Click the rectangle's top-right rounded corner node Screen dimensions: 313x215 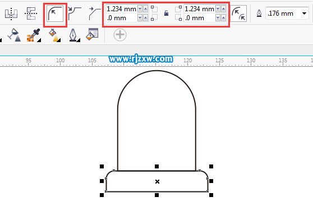[200, 171]
